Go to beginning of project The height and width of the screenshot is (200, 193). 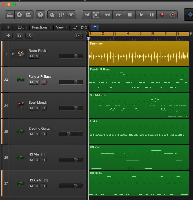tap(87, 15)
